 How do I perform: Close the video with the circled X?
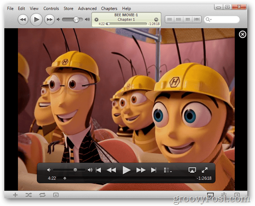(x=242, y=34)
